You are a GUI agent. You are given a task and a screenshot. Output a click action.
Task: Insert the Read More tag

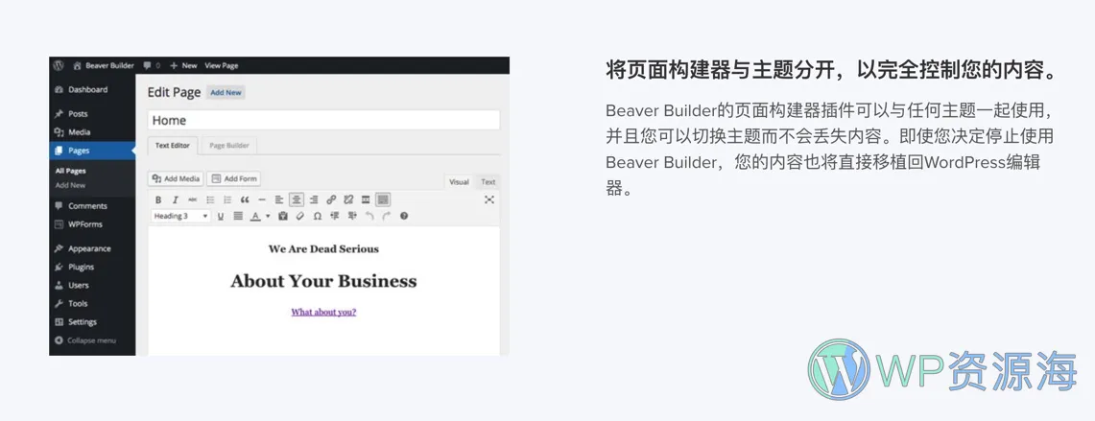(366, 199)
